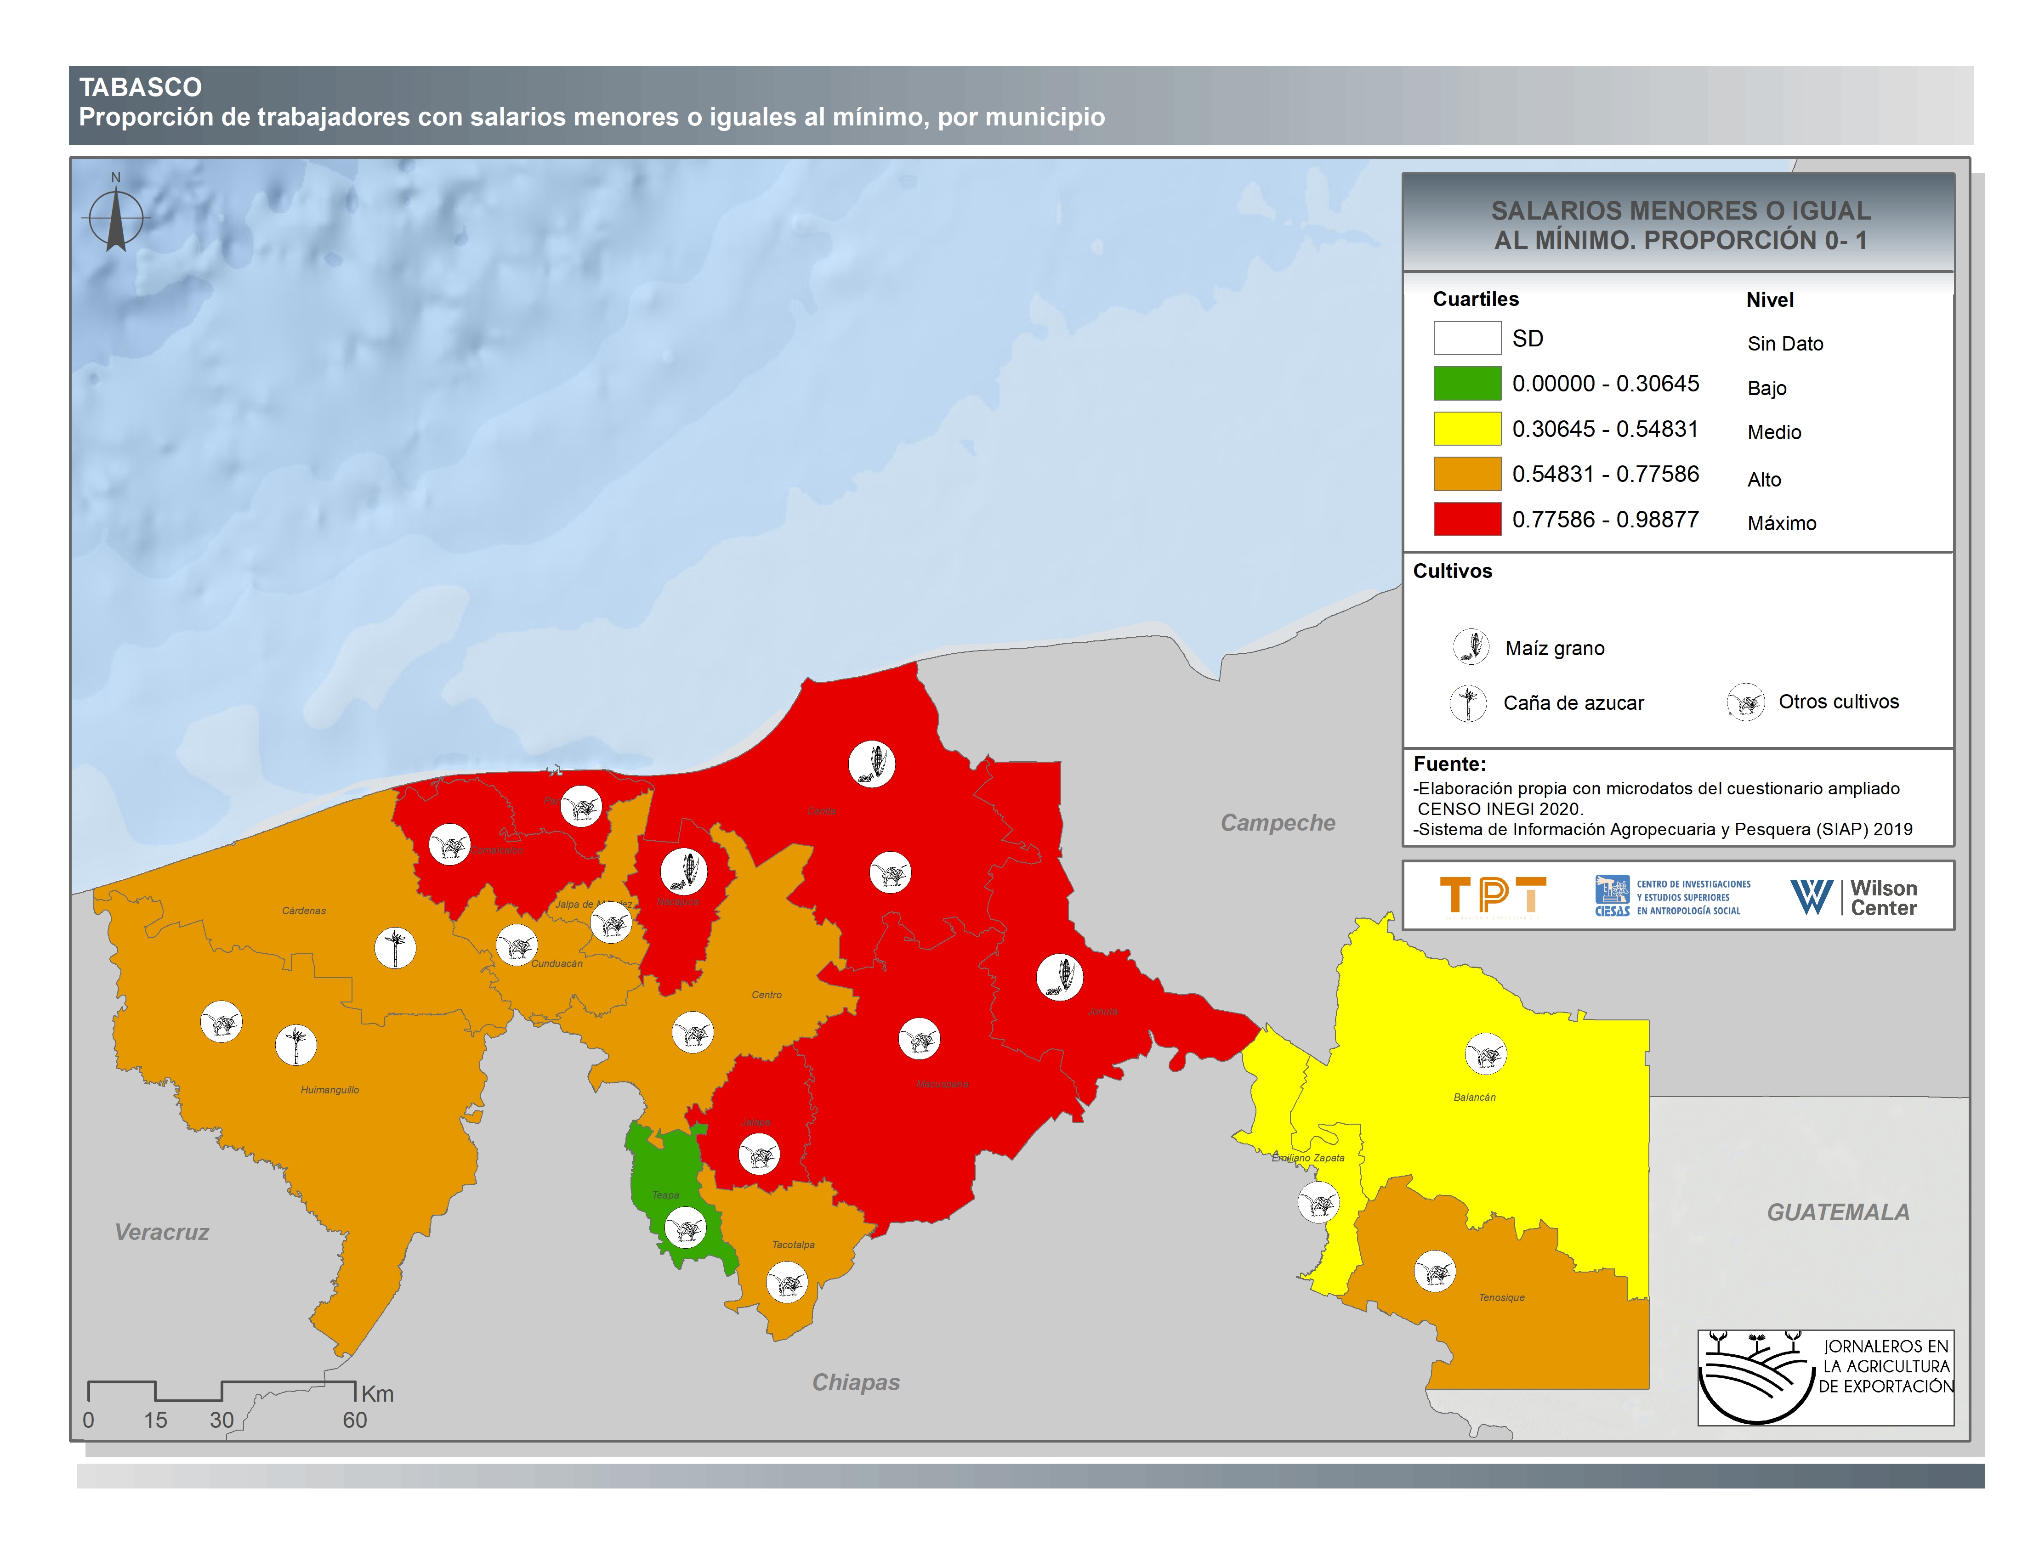Viewport: 2022px width, 1562px height.
Task: Click the Caña de azucar legend icon
Action: pyautogui.click(x=1467, y=703)
